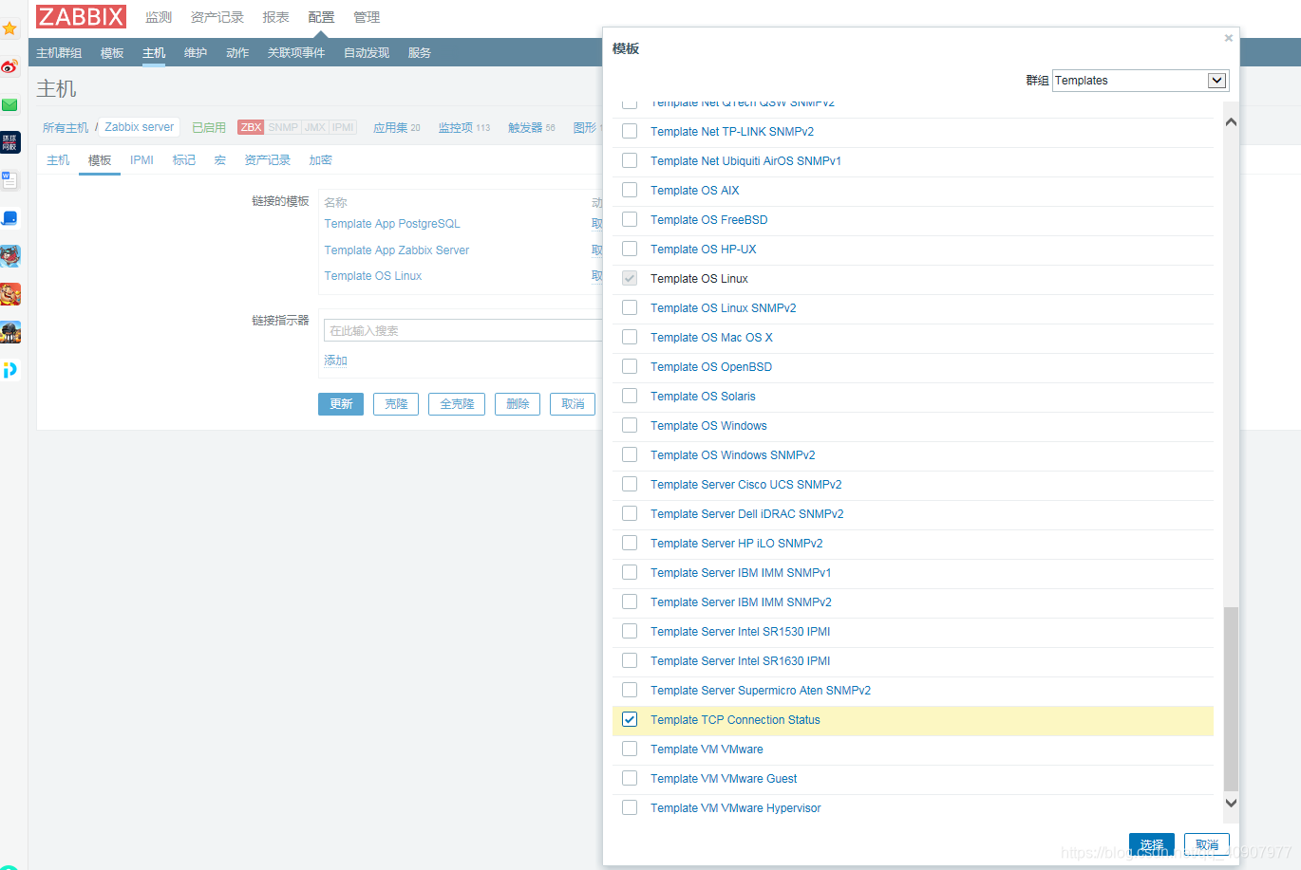Click the 添加 link
The image size is (1301, 870).
coord(336,361)
